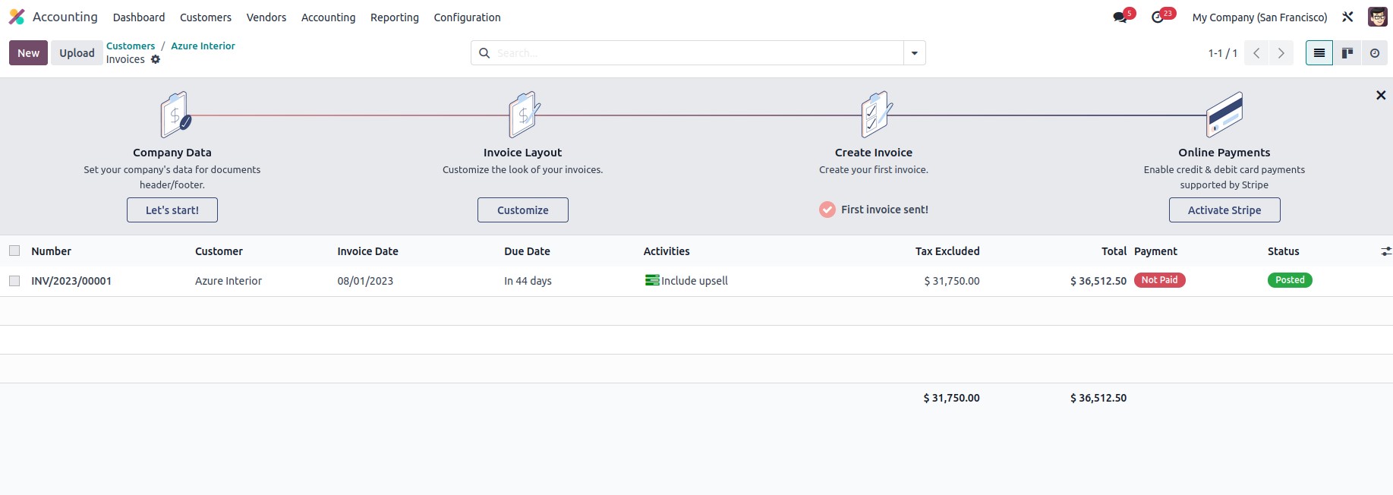Open the Include upsell activity icon
The width and height of the screenshot is (1393, 495).
(x=651, y=280)
